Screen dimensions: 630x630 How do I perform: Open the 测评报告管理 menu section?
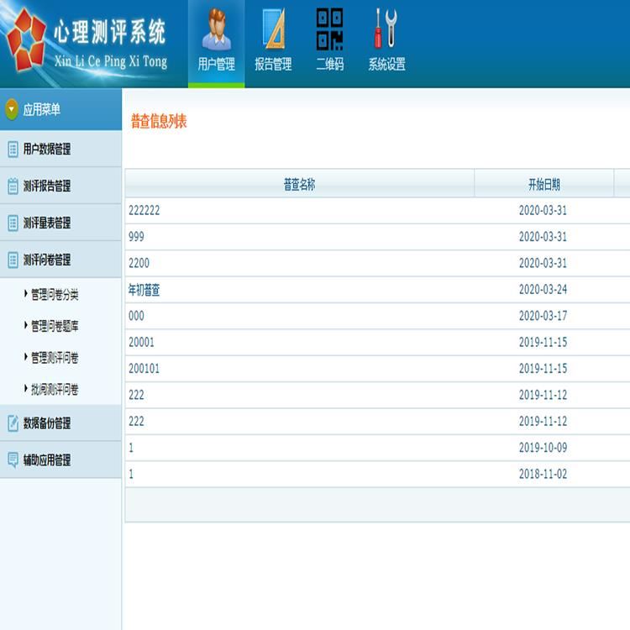(x=60, y=186)
